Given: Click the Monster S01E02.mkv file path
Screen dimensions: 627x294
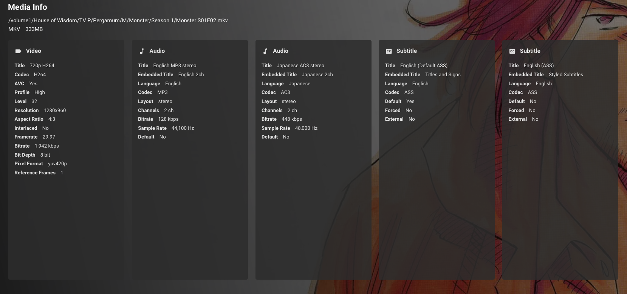Looking at the screenshot, I should pos(118,20).
